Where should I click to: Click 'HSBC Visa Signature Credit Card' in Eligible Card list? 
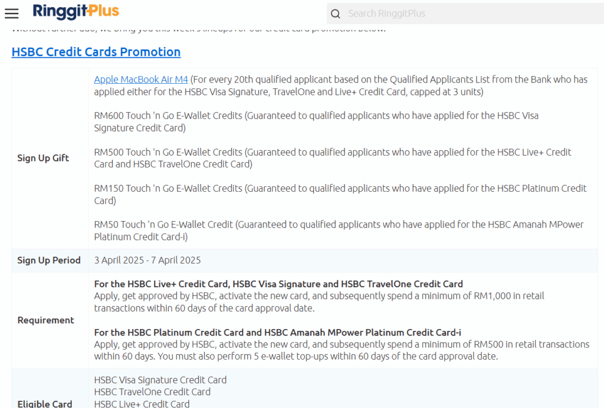click(160, 380)
